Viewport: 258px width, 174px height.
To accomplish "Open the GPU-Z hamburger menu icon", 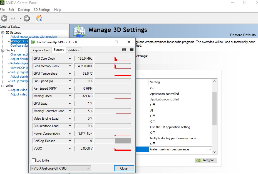I will 132,49.
